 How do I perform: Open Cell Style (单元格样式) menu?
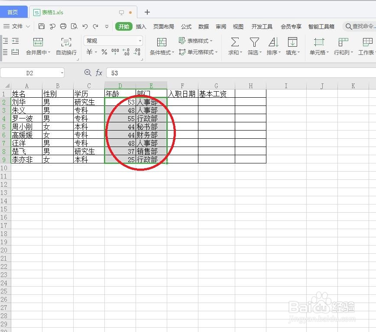(198, 52)
